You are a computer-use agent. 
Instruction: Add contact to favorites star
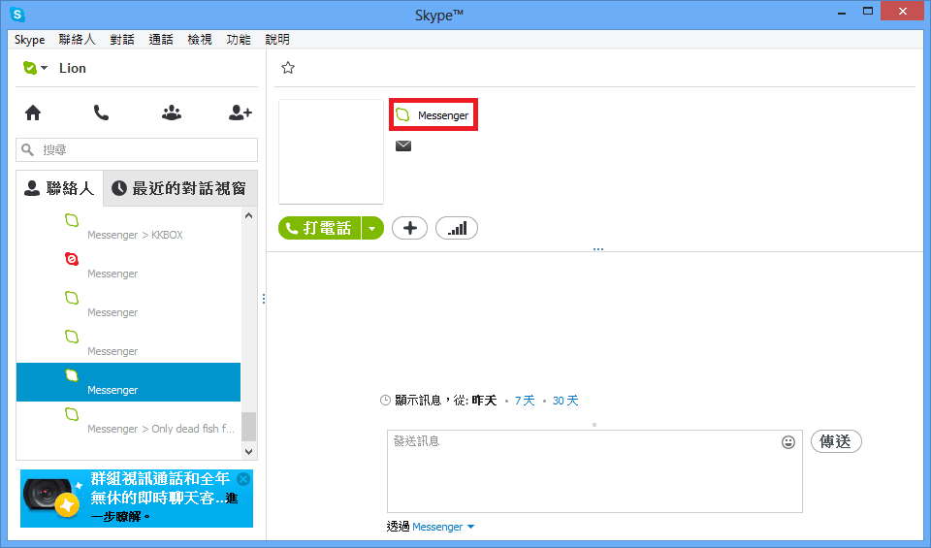[288, 68]
